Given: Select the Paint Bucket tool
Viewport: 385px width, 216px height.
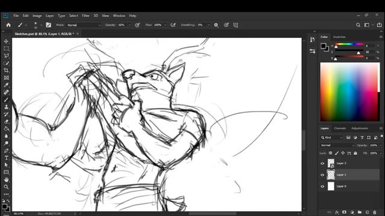Looking at the screenshot, I should [x=7, y=129].
